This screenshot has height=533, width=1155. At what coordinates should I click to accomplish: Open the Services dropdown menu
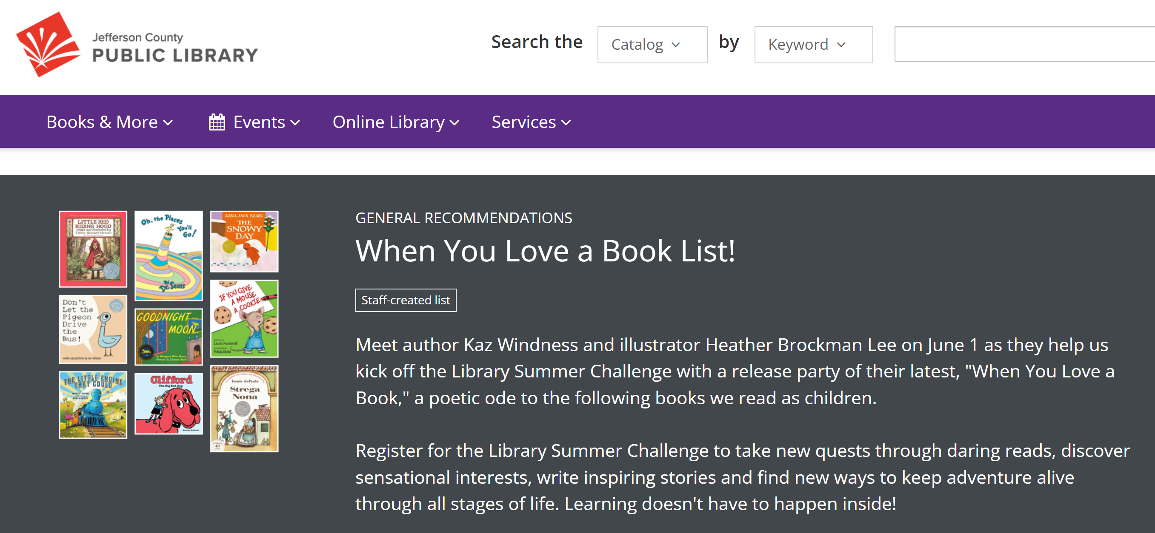tap(531, 122)
